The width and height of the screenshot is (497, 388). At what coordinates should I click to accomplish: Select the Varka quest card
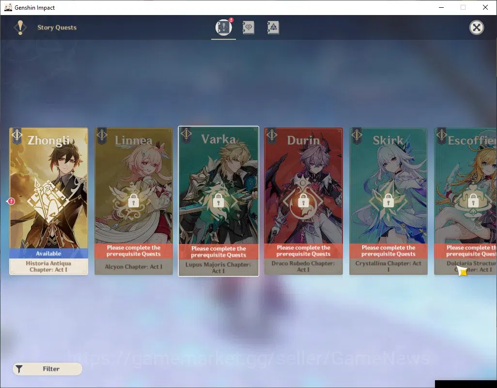[x=218, y=201]
